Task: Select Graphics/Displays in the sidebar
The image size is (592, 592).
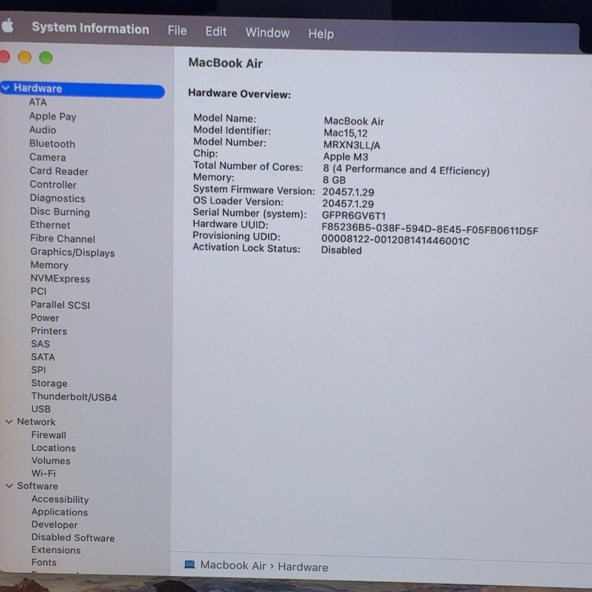Action: click(73, 252)
